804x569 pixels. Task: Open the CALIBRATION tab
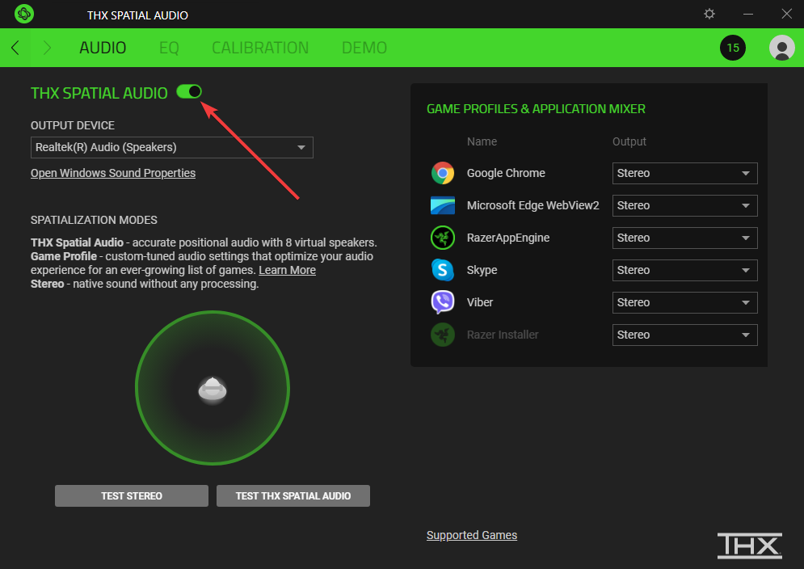(260, 48)
